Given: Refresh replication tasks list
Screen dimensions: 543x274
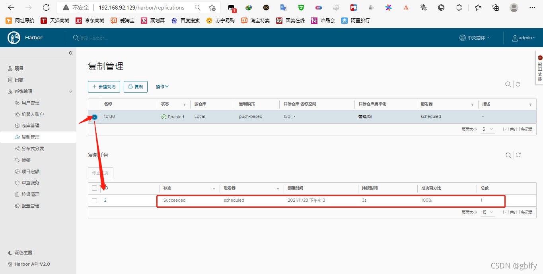Looking at the screenshot, I should tap(518, 155).
